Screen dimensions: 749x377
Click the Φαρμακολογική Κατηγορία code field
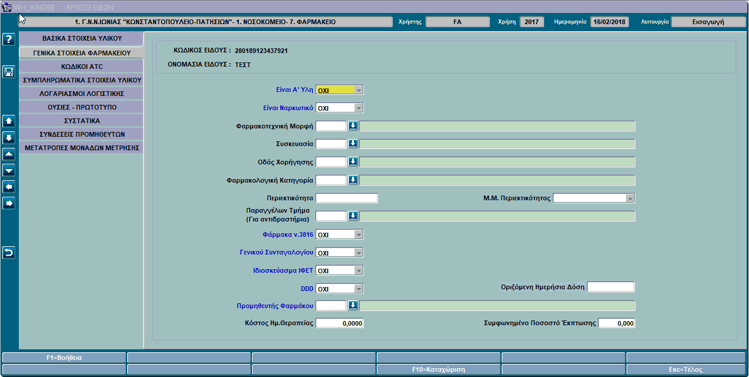click(x=332, y=180)
